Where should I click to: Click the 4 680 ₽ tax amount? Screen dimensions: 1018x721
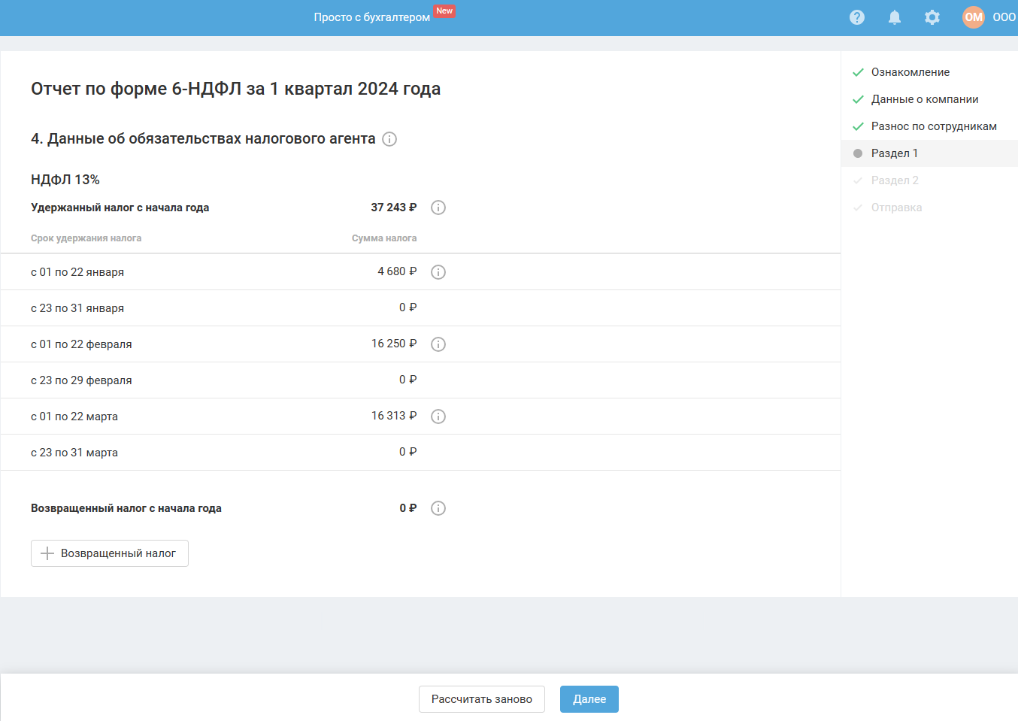point(397,271)
